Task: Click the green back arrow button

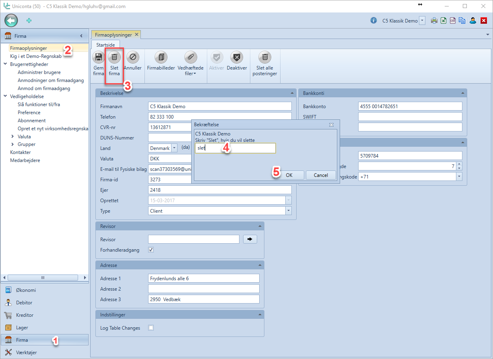Action: point(11,21)
